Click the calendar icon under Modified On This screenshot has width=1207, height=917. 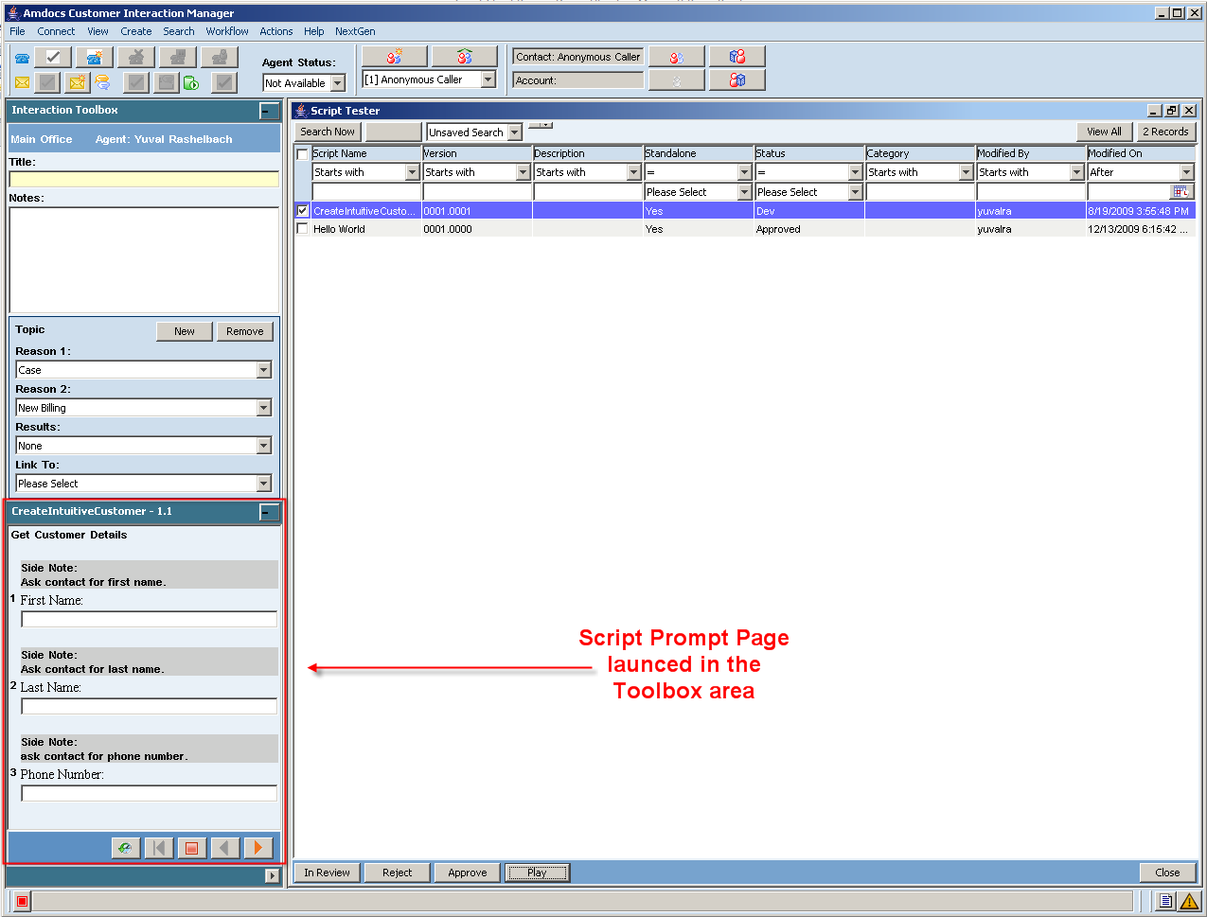coord(1181,192)
